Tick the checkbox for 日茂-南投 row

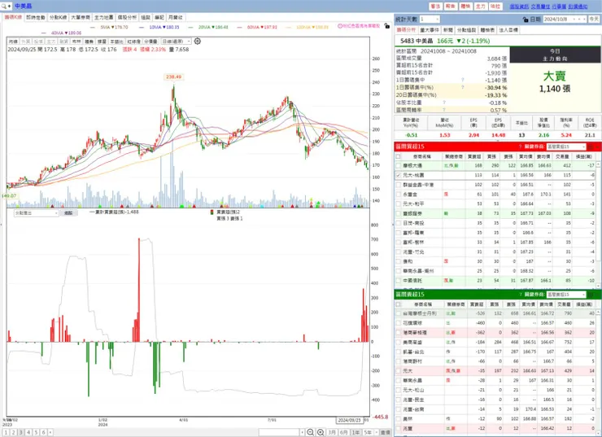tap(398, 223)
